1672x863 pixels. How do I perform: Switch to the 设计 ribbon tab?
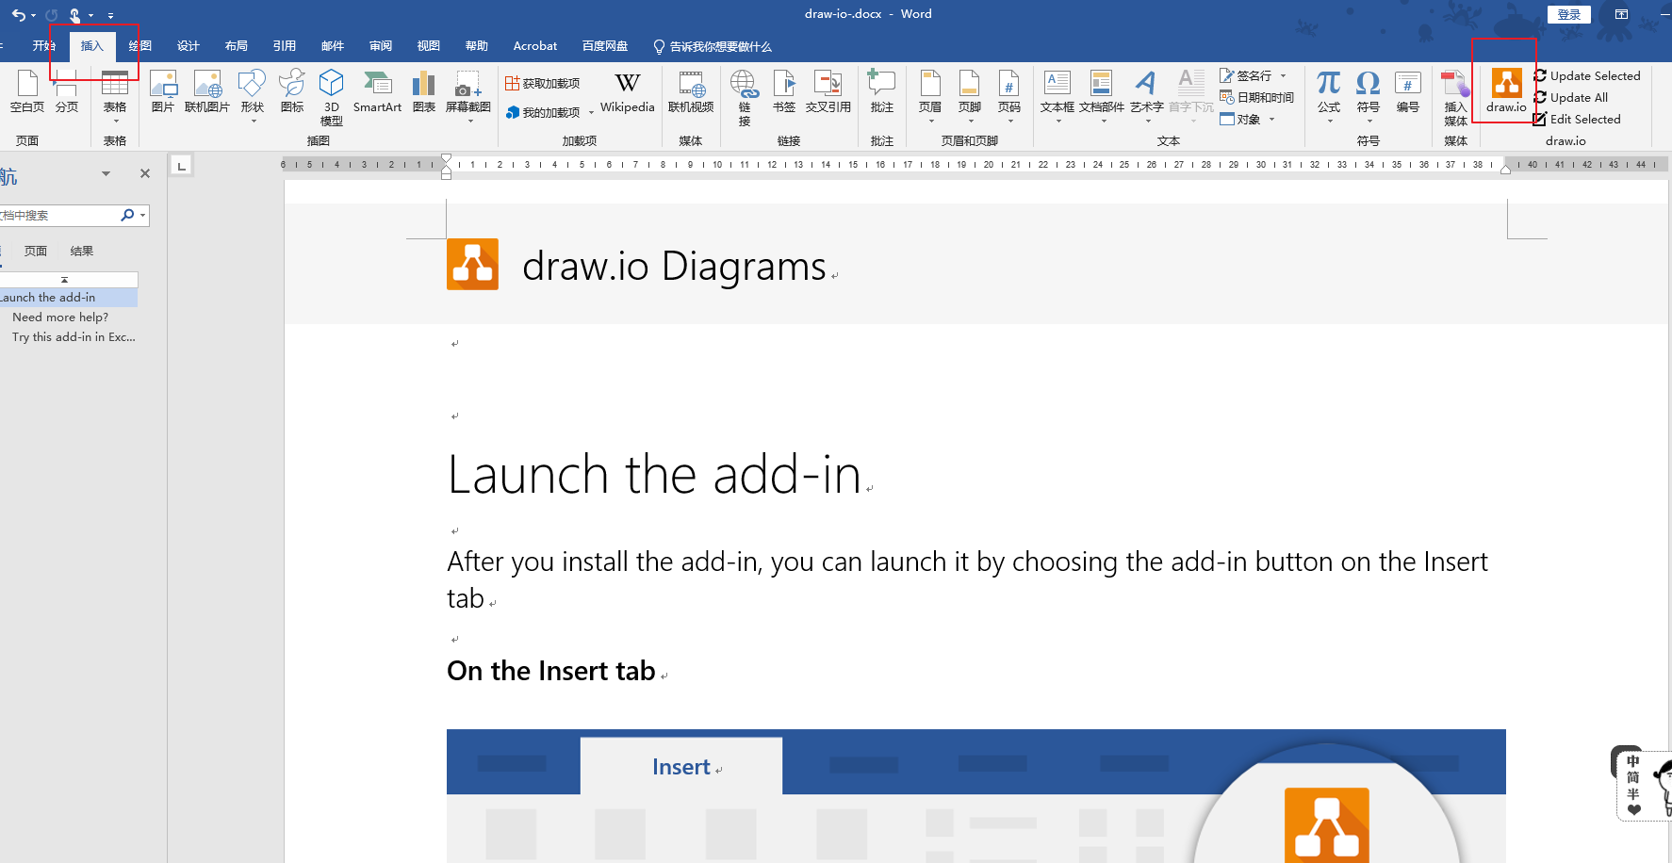tap(189, 46)
